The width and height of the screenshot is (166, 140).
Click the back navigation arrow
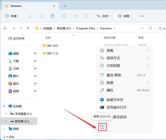[6, 28]
